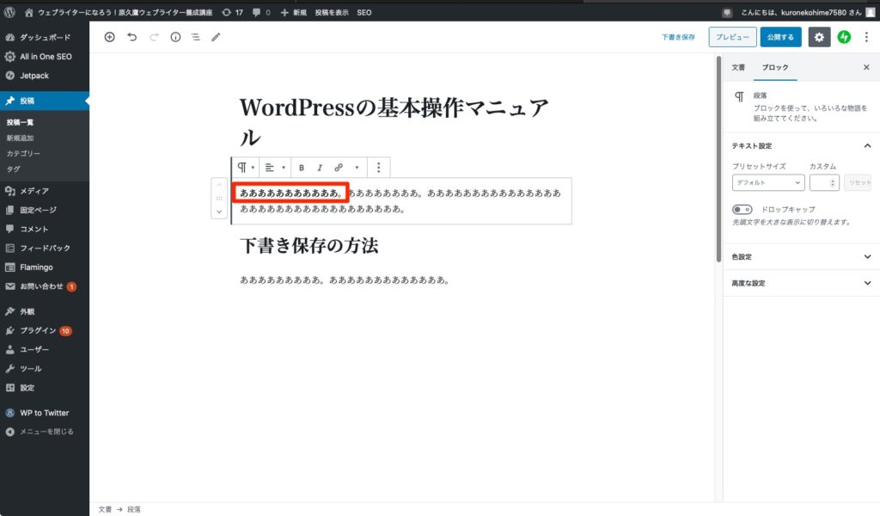The height and width of the screenshot is (516, 880).
Task: Open 設定 sidebar menu
Action: 45,388
